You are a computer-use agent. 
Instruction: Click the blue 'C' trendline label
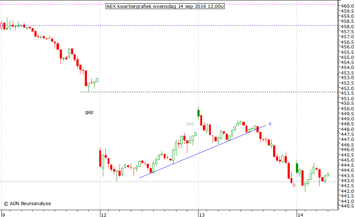[270, 124]
